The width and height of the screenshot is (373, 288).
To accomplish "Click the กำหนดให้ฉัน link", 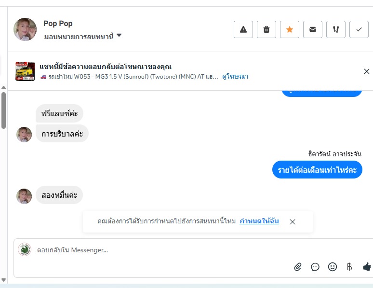I will tap(259, 221).
